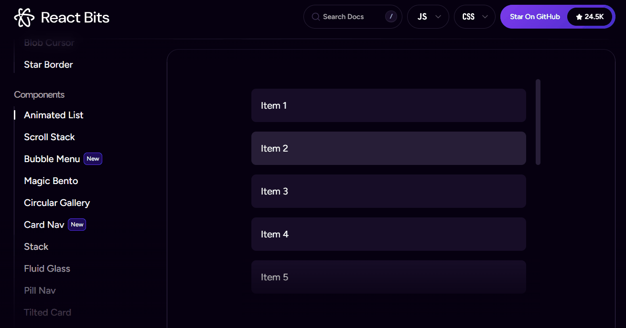Click the slash shortcut badge in search
626x328 pixels.
tap(391, 17)
